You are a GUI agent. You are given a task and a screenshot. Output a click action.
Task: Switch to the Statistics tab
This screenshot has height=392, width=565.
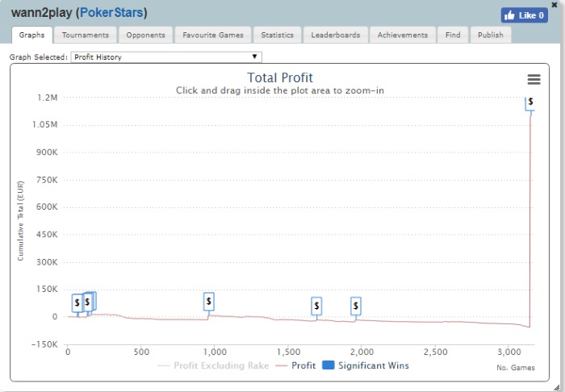tap(277, 35)
